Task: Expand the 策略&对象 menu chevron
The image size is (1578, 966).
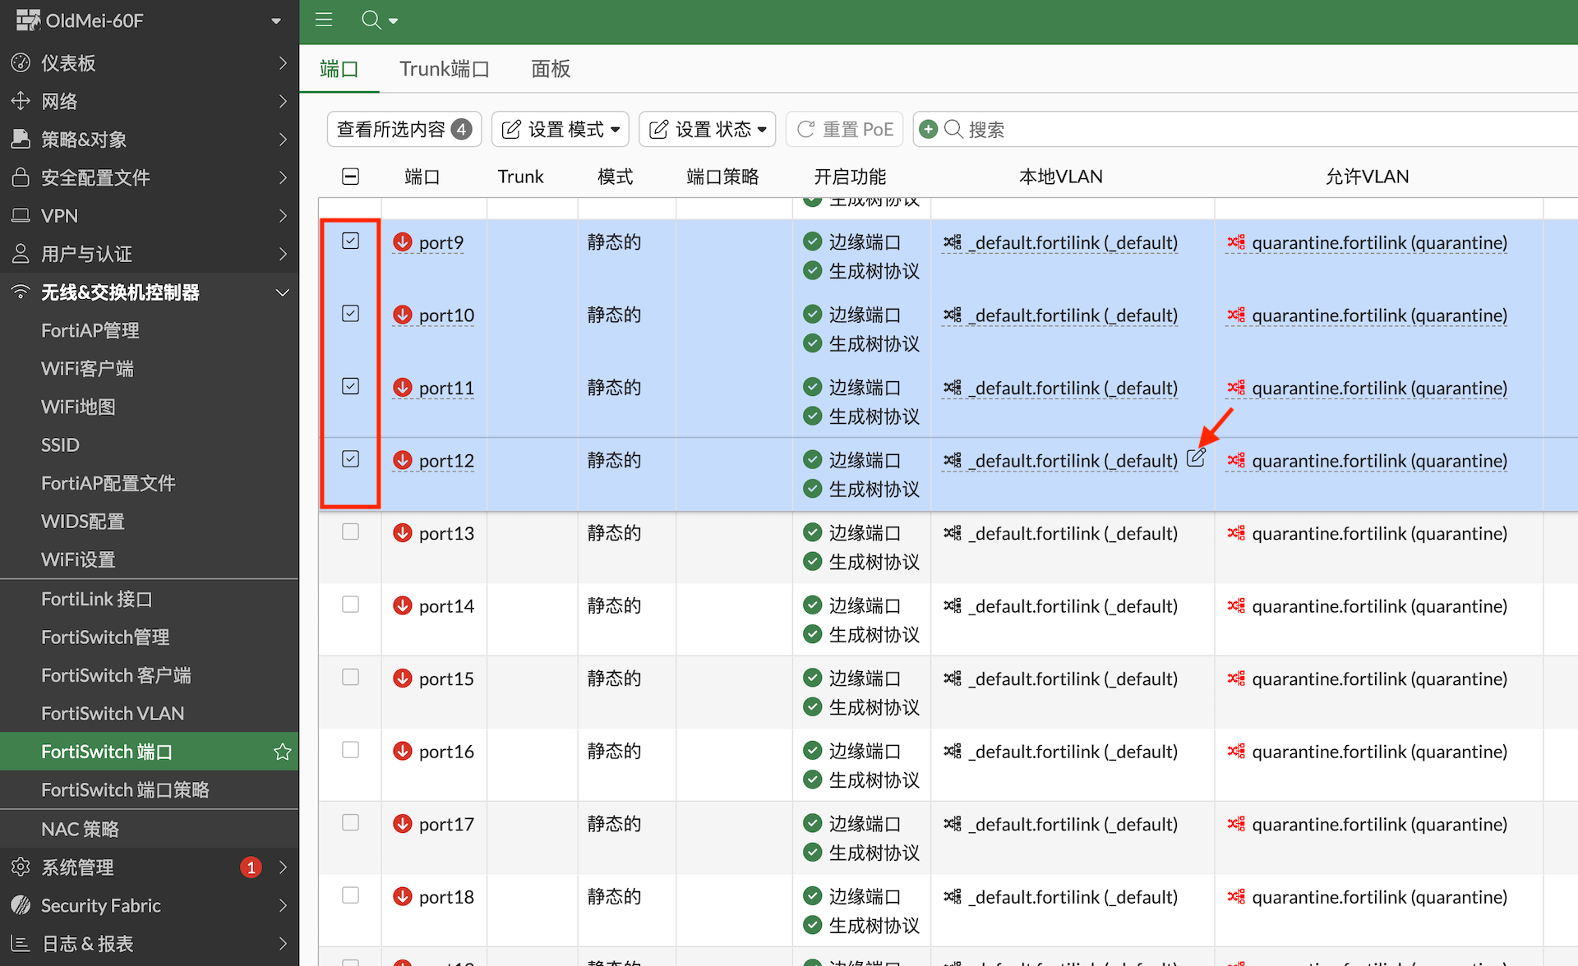Action: [x=283, y=140]
